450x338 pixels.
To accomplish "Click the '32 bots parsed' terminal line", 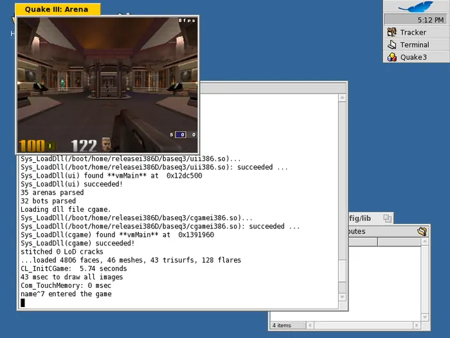I will (x=48, y=201).
